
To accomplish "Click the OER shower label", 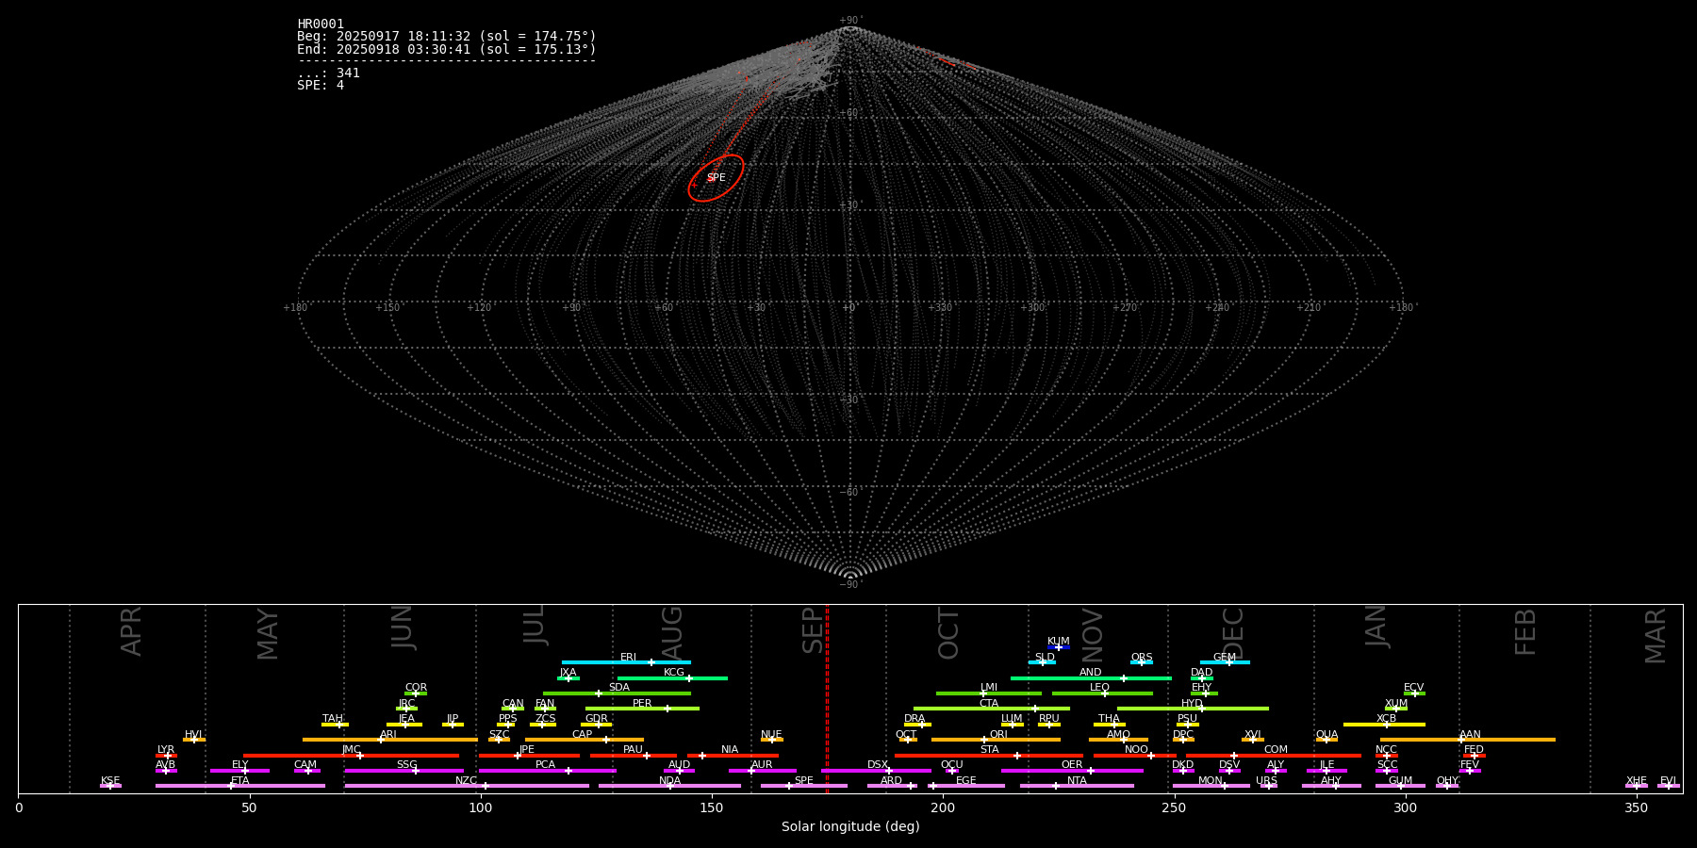I will (x=1072, y=764).
